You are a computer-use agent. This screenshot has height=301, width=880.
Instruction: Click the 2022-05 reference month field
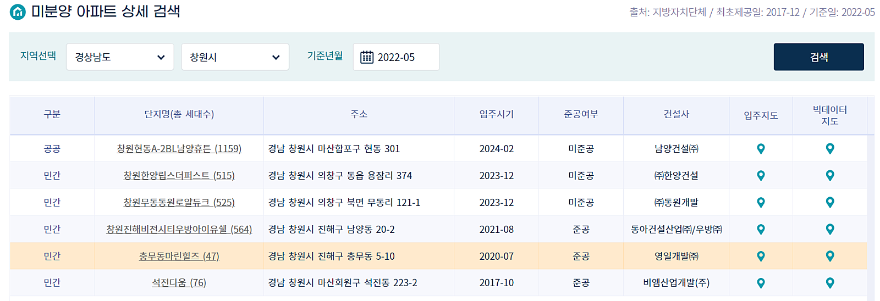396,57
